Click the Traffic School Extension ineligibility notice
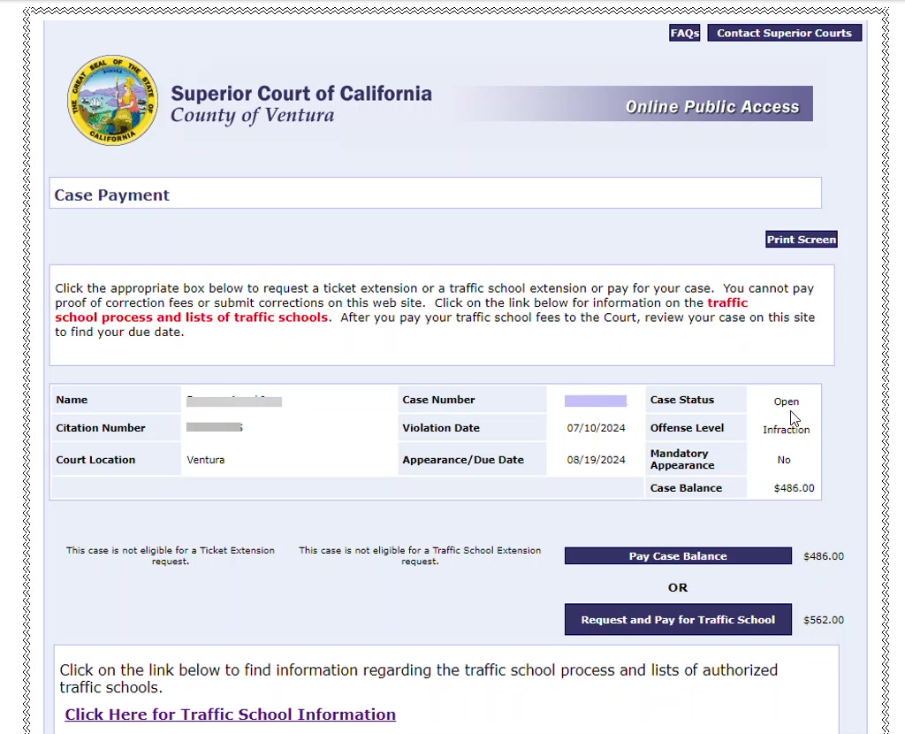This screenshot has height=734, width=905. (420, 555)
